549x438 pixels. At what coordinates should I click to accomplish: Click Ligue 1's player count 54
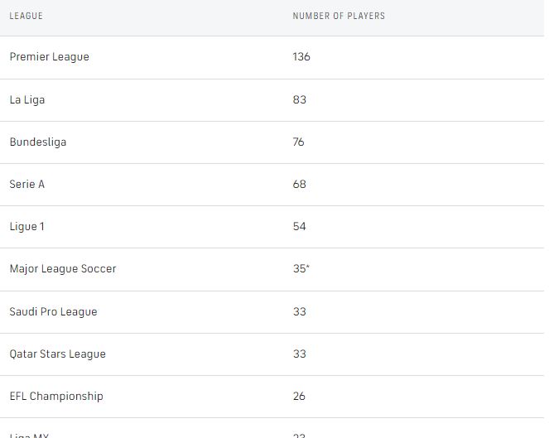[x=300, y=226]
